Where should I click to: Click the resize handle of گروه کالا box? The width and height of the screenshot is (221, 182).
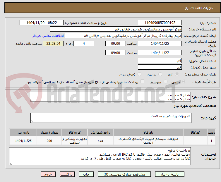click(x=32, y=121)
